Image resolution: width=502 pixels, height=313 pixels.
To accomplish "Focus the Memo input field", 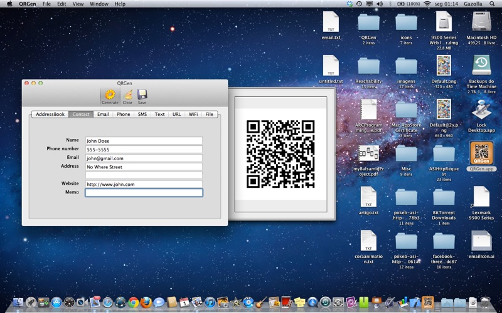I will pos(144,193).
